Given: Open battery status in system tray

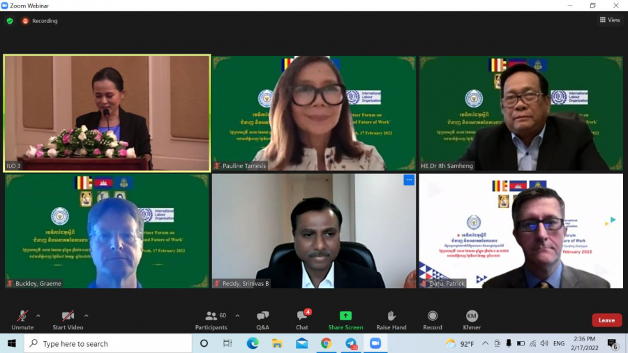Looking at the screenshot, I should (x=521, y=343).
